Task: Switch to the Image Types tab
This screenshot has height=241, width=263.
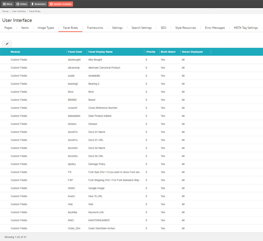Action: (46, 28)
